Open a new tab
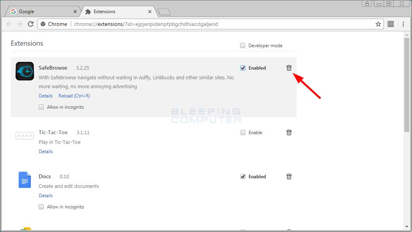The height and width of the screenshot is (232, 412). [x=164, y=12]
